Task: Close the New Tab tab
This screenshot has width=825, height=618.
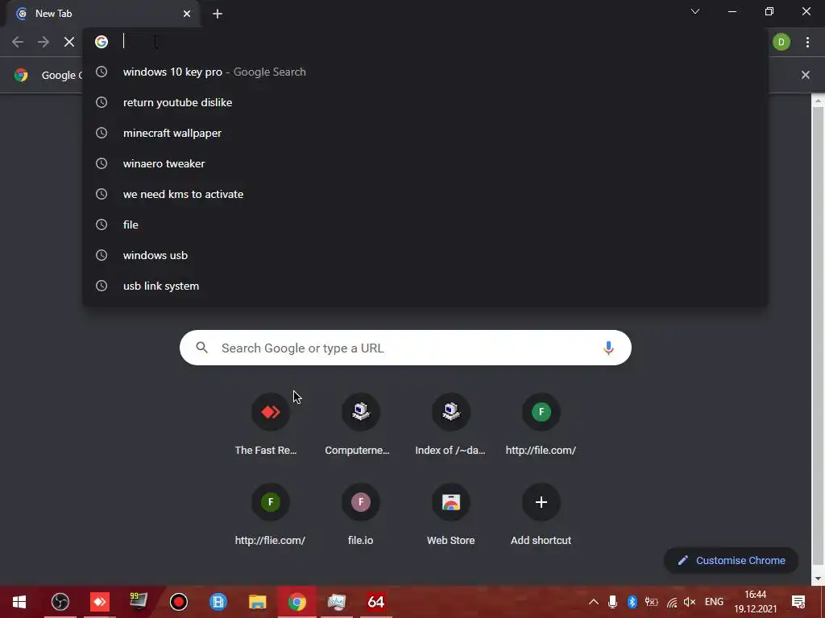Action: (x=187, y=14)
